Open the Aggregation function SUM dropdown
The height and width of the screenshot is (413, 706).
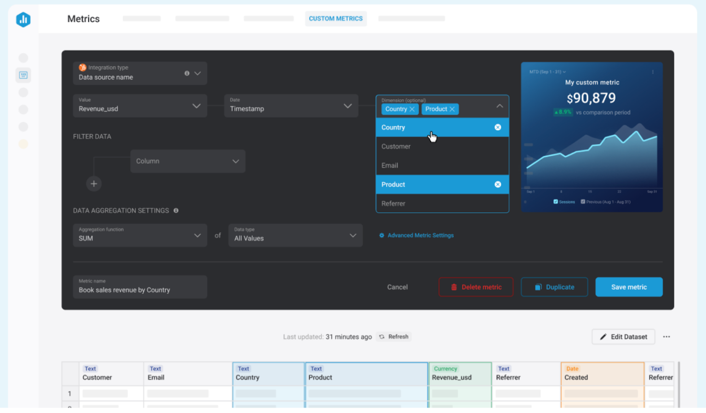(x=140, y=235)
